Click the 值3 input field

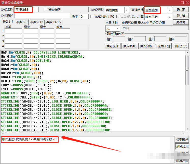pyautogui.click(x=160, y=39)
